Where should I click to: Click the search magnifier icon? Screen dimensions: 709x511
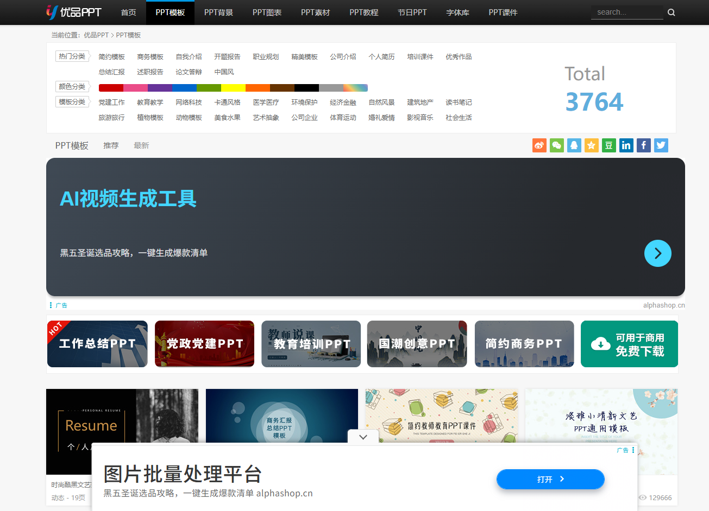671,11
